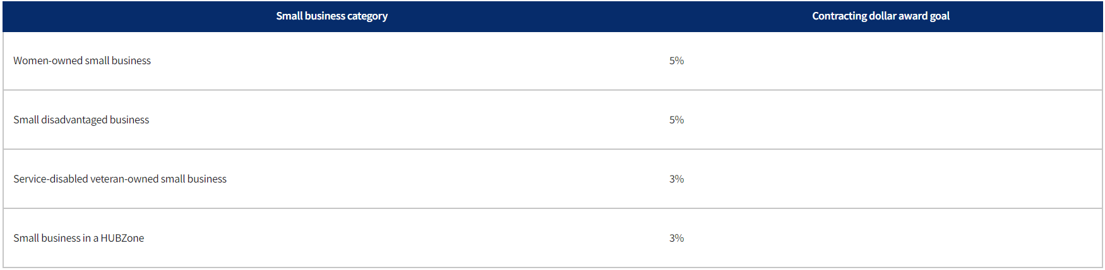This screenshot has height=270, width=1105.
Task: Select the 'Small business in a HUBZone' label
Action: [x=79, y=238]
